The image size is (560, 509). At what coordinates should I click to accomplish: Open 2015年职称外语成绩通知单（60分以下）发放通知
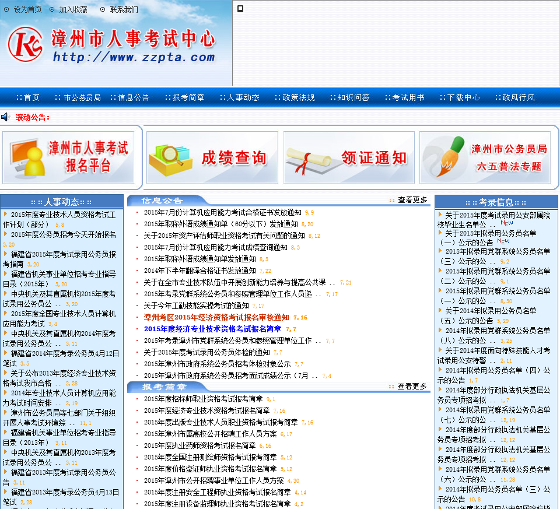220,224
